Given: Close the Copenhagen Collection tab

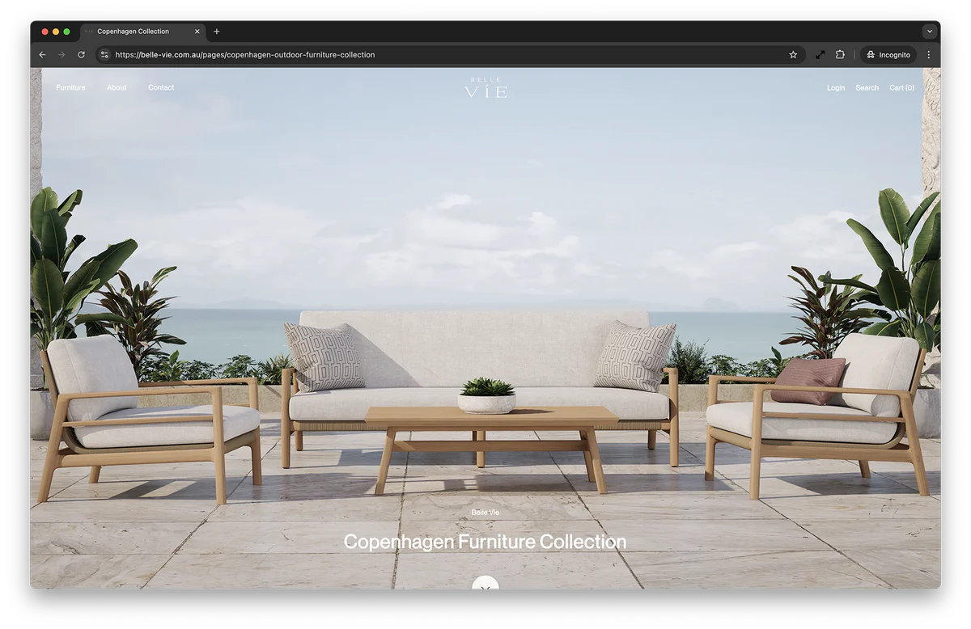Looking at the screenshot, I should click(197, 32).
